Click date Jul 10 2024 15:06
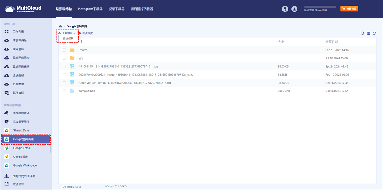Image resolution: width=383 pixels, height=190 pixels. 336,58
